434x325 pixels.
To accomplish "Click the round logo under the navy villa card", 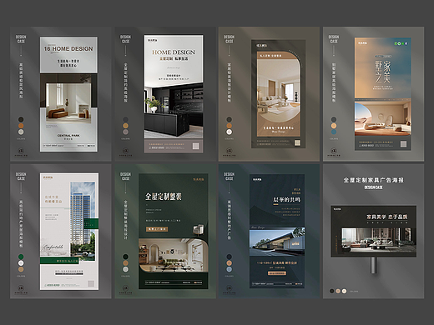I will [230, 288].
